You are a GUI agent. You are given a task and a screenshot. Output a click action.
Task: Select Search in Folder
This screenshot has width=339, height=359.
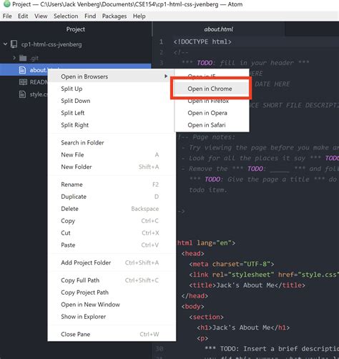point(112,142)
